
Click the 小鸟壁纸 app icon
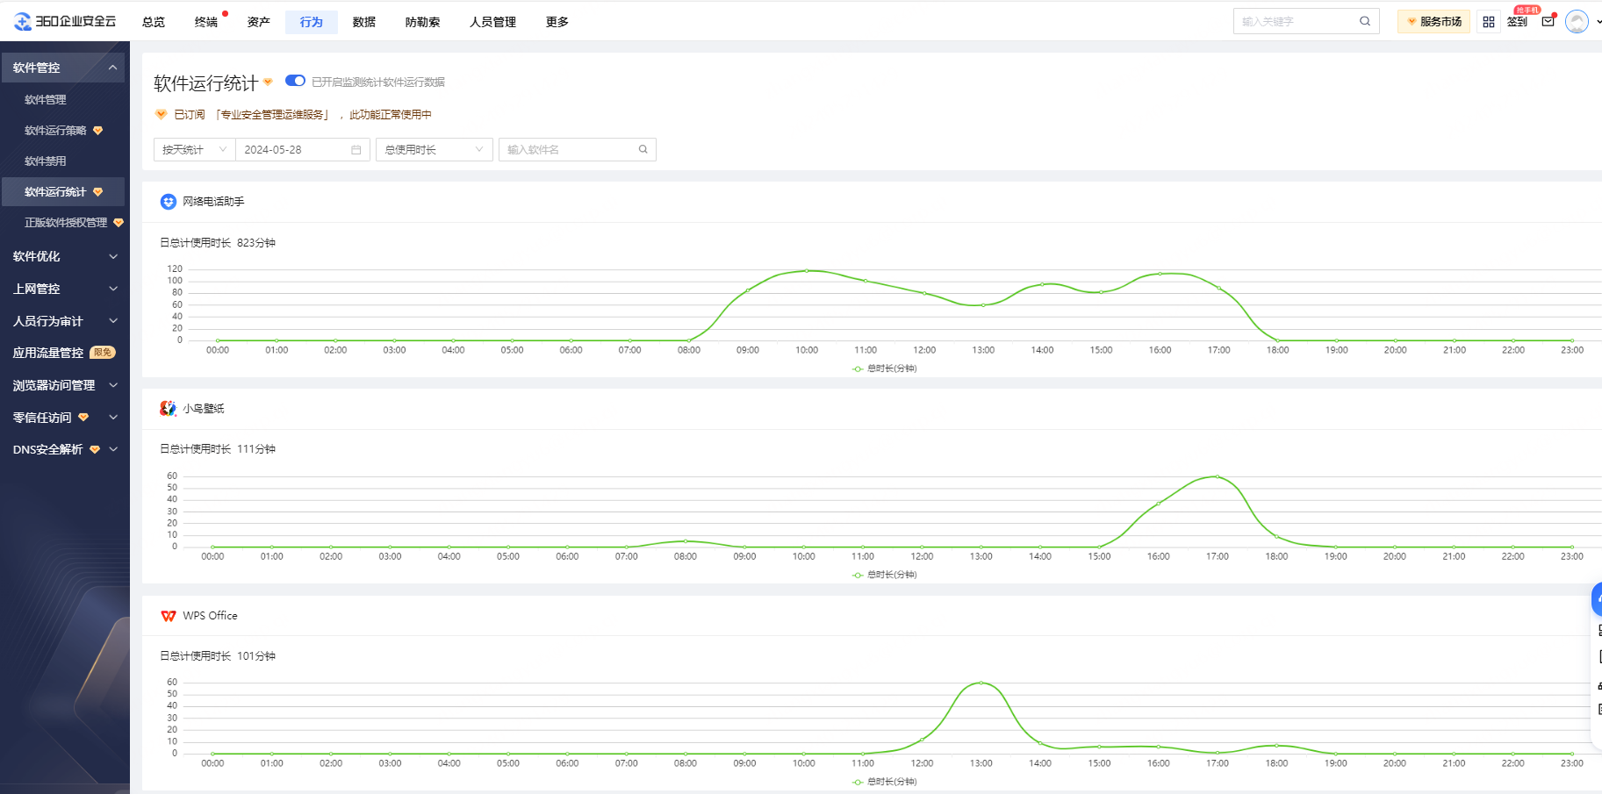168,409
